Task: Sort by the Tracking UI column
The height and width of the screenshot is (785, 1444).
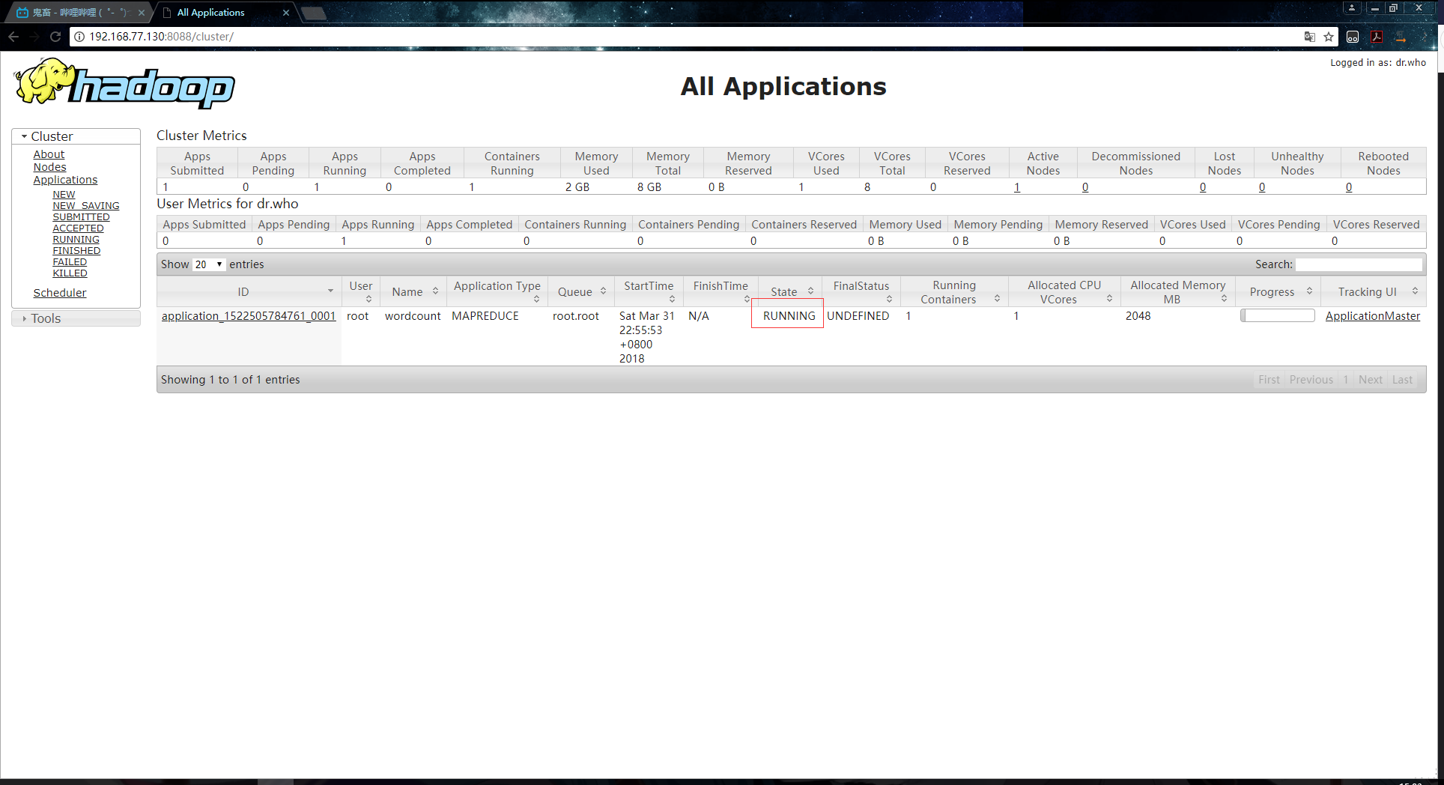Action: (1373, 291)
